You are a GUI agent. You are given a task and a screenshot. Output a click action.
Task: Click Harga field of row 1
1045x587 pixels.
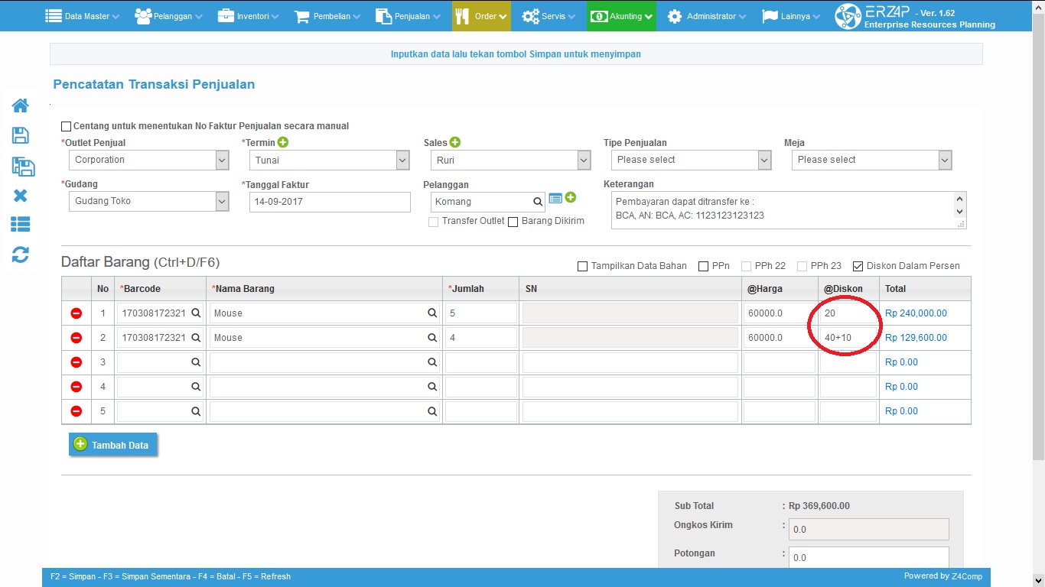(x=780, y=313)
